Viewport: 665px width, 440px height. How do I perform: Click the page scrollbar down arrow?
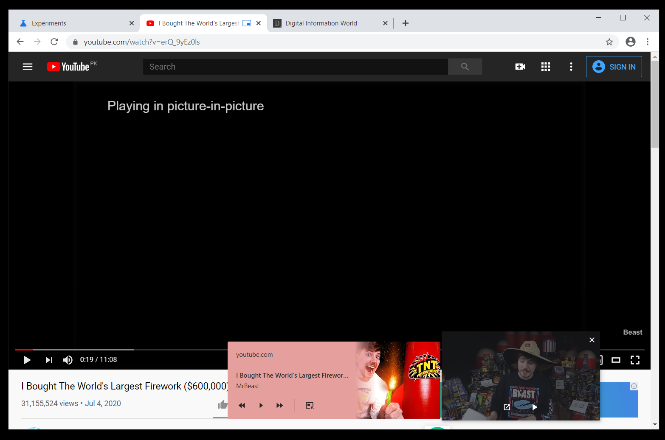pos(655,424)
